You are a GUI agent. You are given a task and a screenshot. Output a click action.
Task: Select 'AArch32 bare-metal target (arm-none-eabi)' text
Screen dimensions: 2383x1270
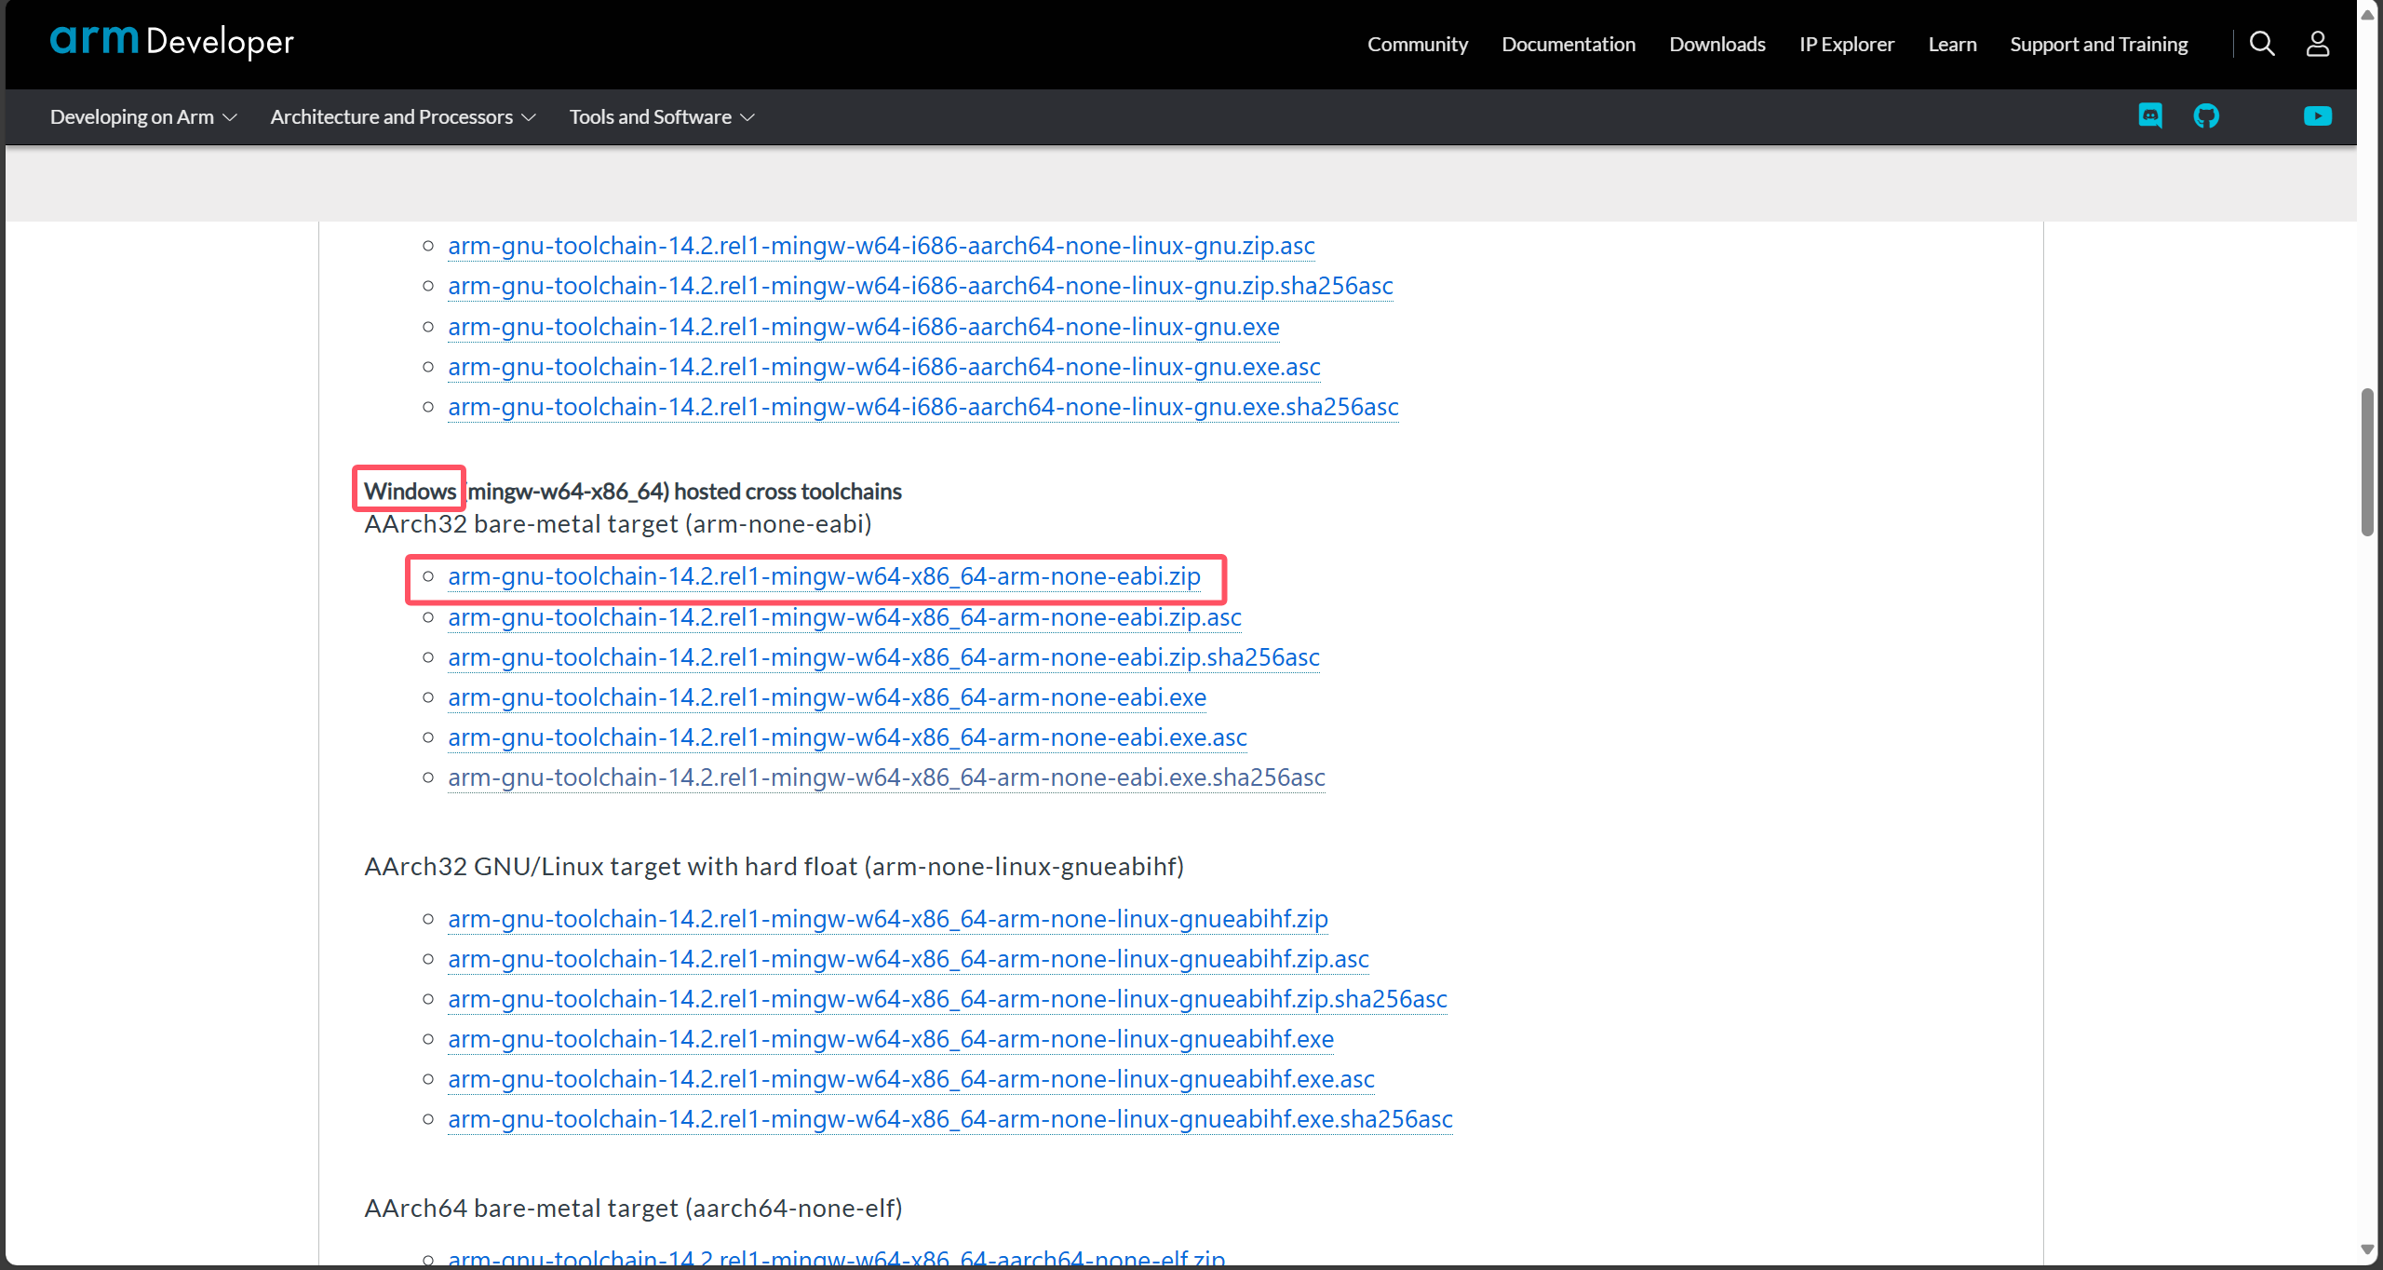(618, 524)
